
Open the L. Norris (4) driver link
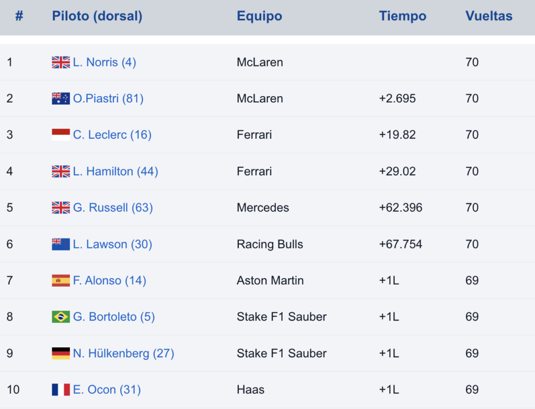104,62
